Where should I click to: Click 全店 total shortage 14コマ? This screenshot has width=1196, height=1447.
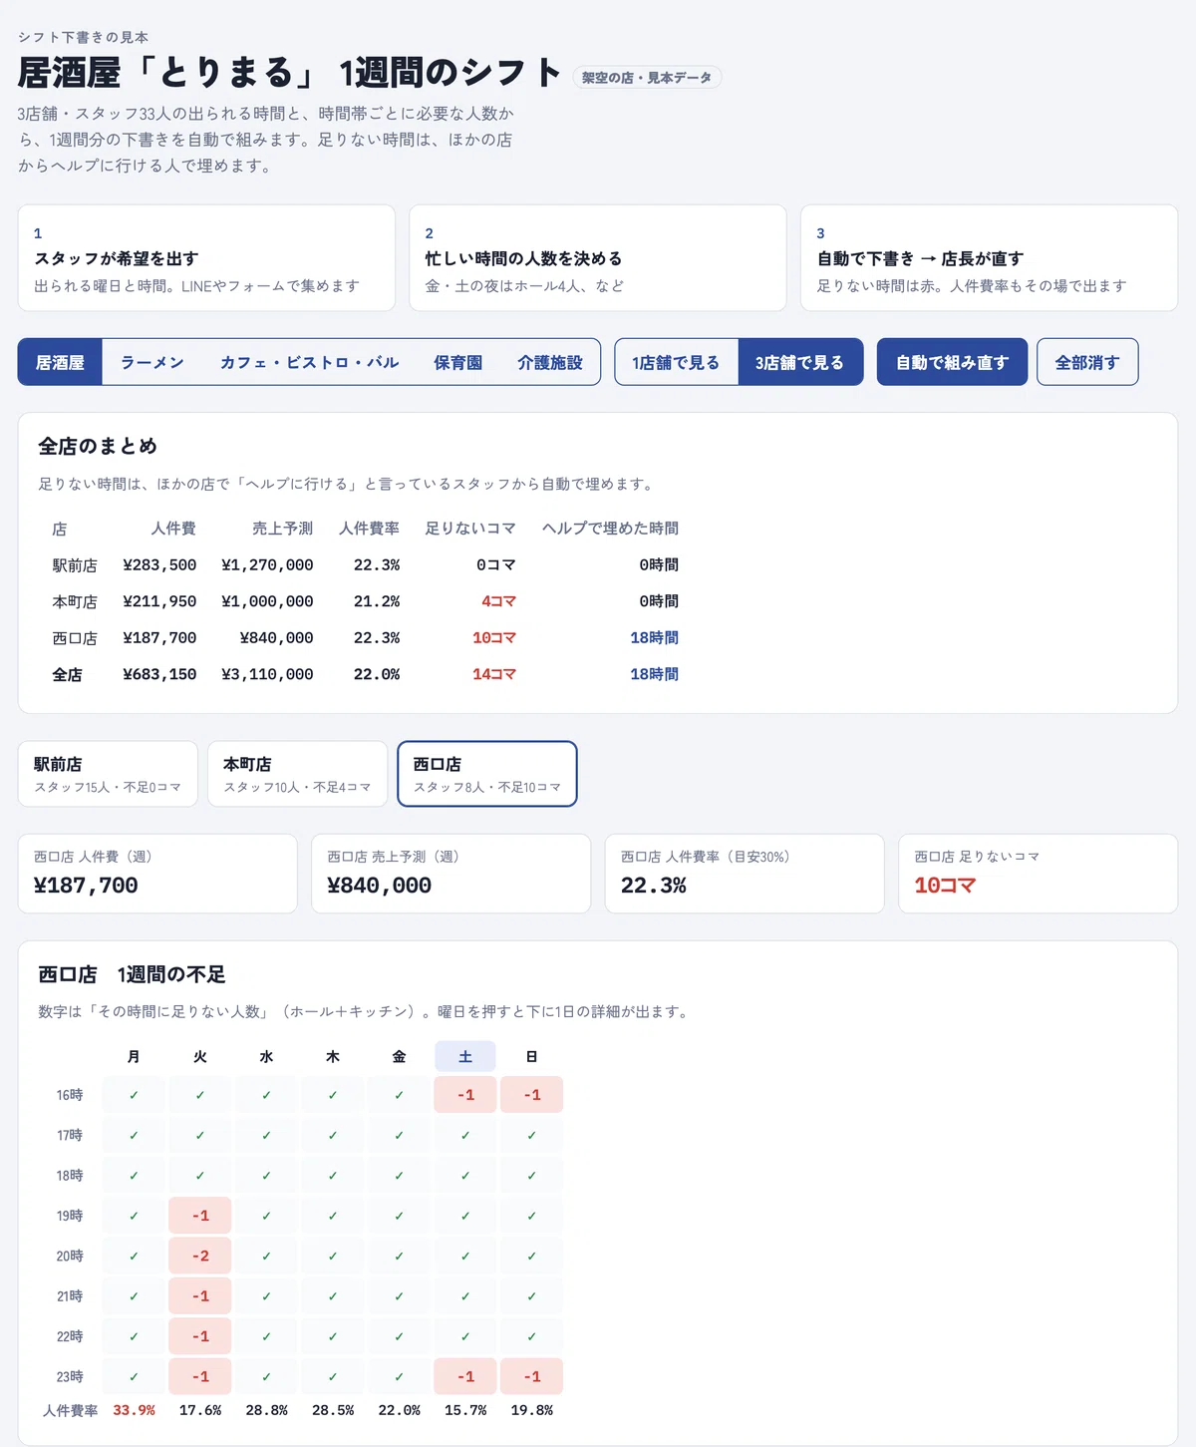494,674
